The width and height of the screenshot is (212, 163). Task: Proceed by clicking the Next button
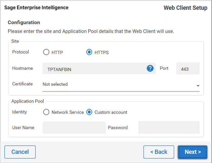coord(193,152)
